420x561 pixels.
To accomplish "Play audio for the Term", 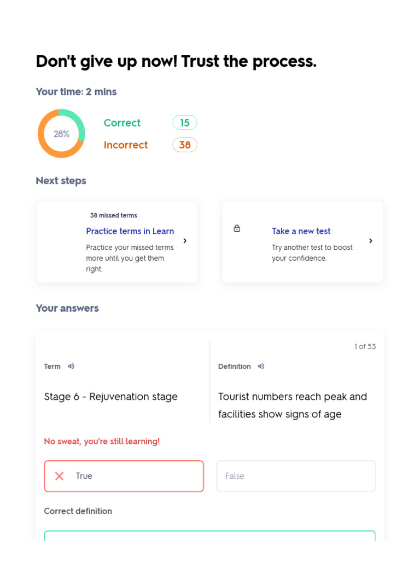I will [71, 367].
